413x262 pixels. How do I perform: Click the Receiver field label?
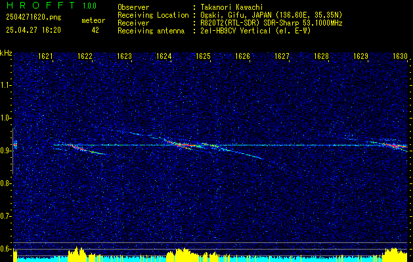[x=133, y=23]
